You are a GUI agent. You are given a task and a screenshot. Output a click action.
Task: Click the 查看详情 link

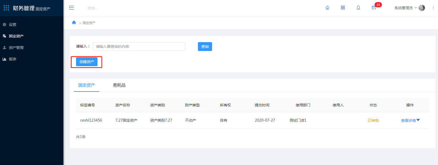(408, 121)
